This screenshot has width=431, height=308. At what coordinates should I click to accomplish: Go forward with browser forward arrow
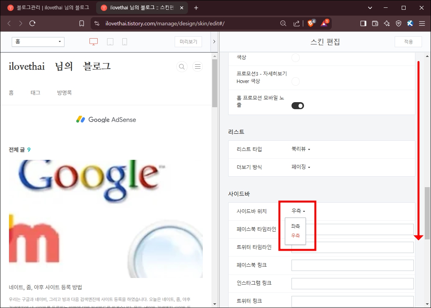click(x=21, y=23)
